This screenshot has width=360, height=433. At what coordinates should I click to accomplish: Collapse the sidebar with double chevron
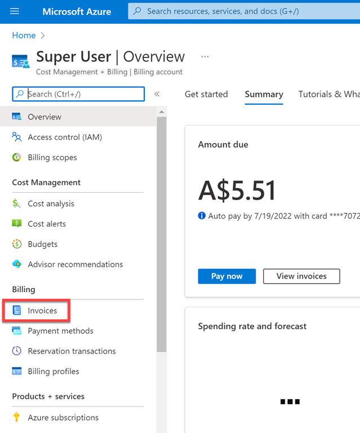point(157,94)
